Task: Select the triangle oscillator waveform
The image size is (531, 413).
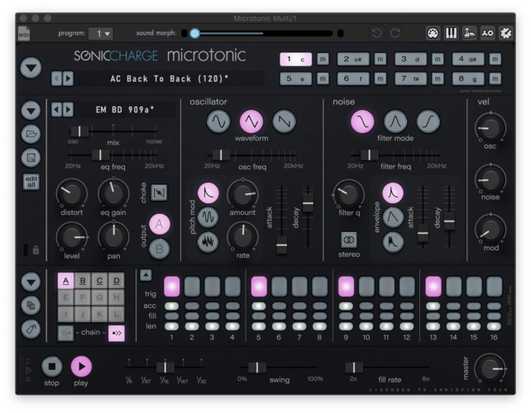Action: point(251,121)
